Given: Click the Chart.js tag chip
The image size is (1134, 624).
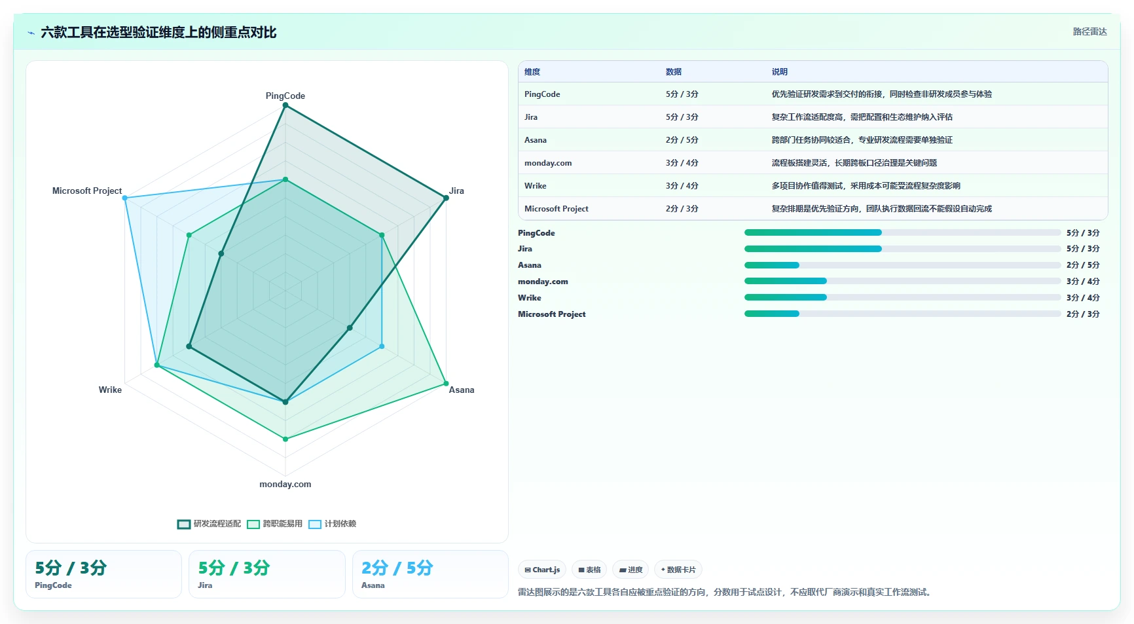Looking at the screenshot, I should [x=542, y=570].
